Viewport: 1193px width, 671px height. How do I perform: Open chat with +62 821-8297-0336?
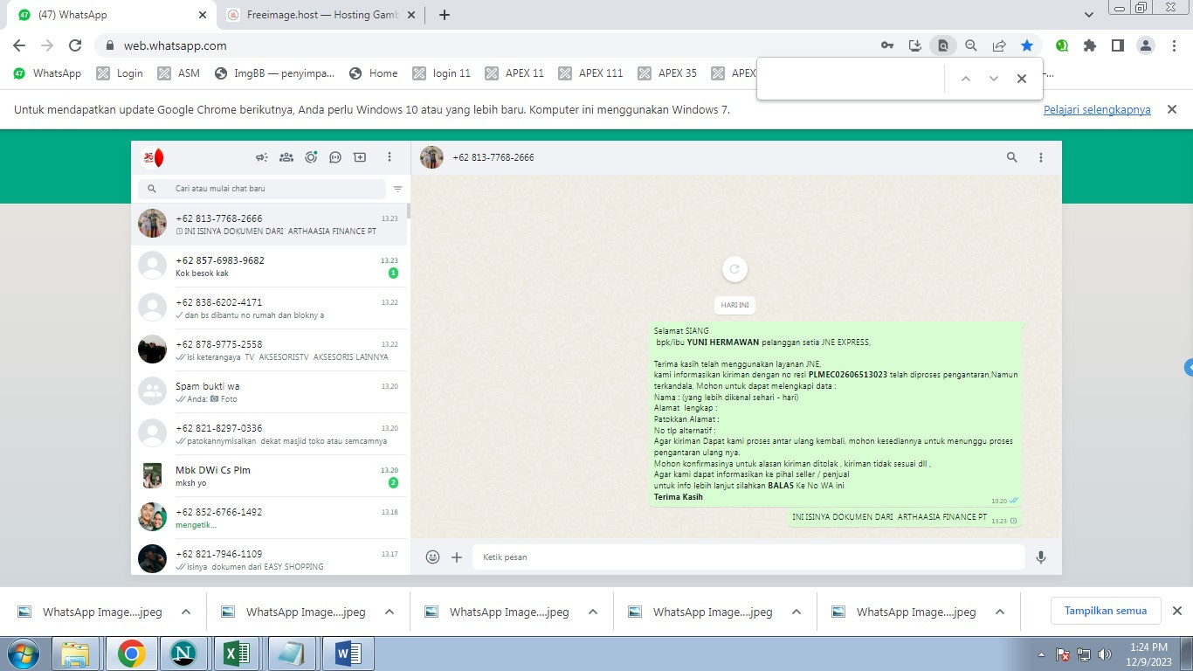(x=269, y=434)
